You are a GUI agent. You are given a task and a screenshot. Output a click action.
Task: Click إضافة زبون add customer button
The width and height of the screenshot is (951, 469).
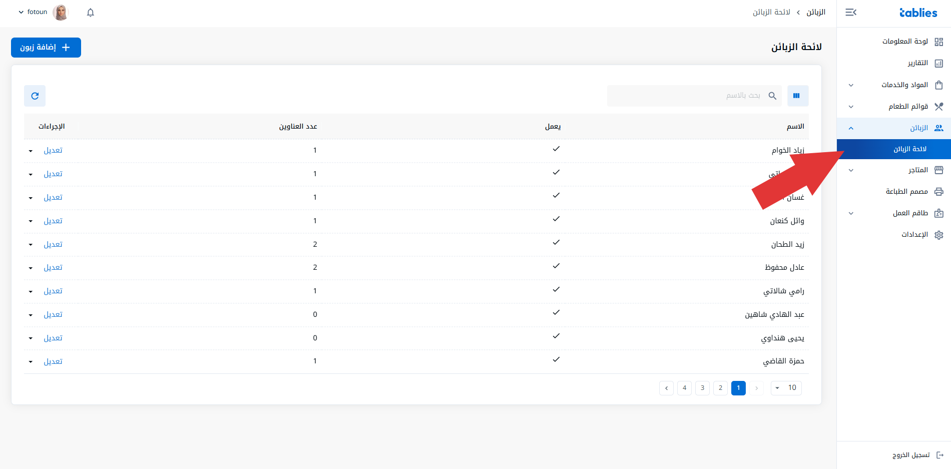[46, 48]
